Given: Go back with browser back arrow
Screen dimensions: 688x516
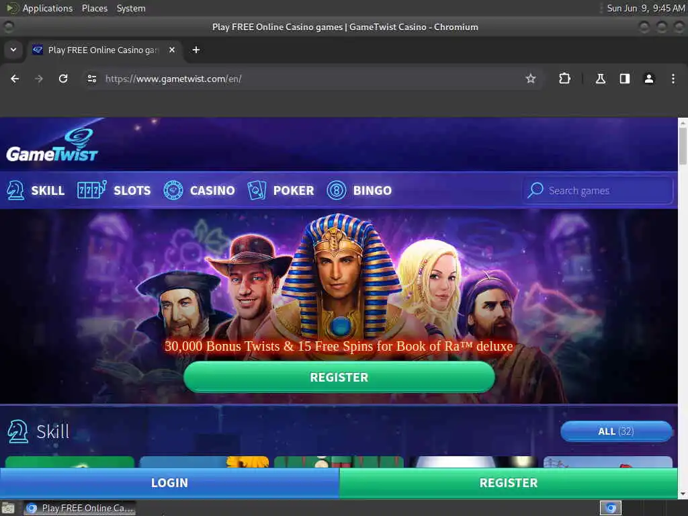Looking at the screenshot, I should point(15,79).
